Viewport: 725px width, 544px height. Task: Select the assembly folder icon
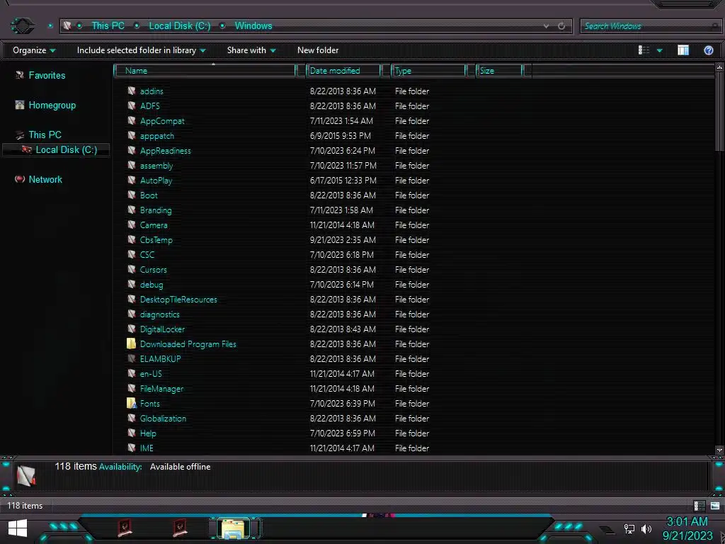tap(131, 165)
